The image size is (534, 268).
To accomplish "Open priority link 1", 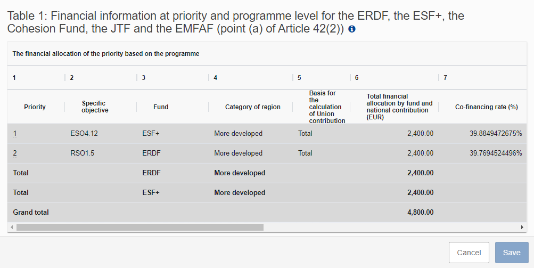I will tap(15, 134).
